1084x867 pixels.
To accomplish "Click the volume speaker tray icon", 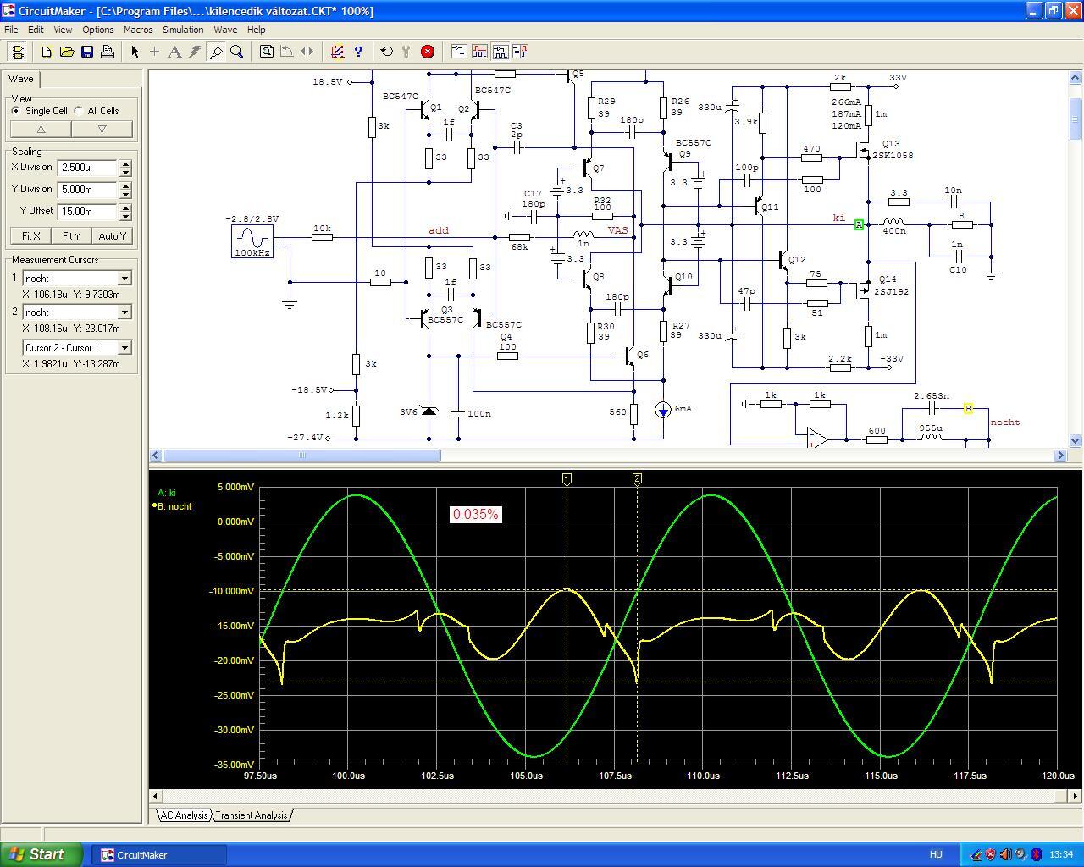I will [x=1005, y=854].
